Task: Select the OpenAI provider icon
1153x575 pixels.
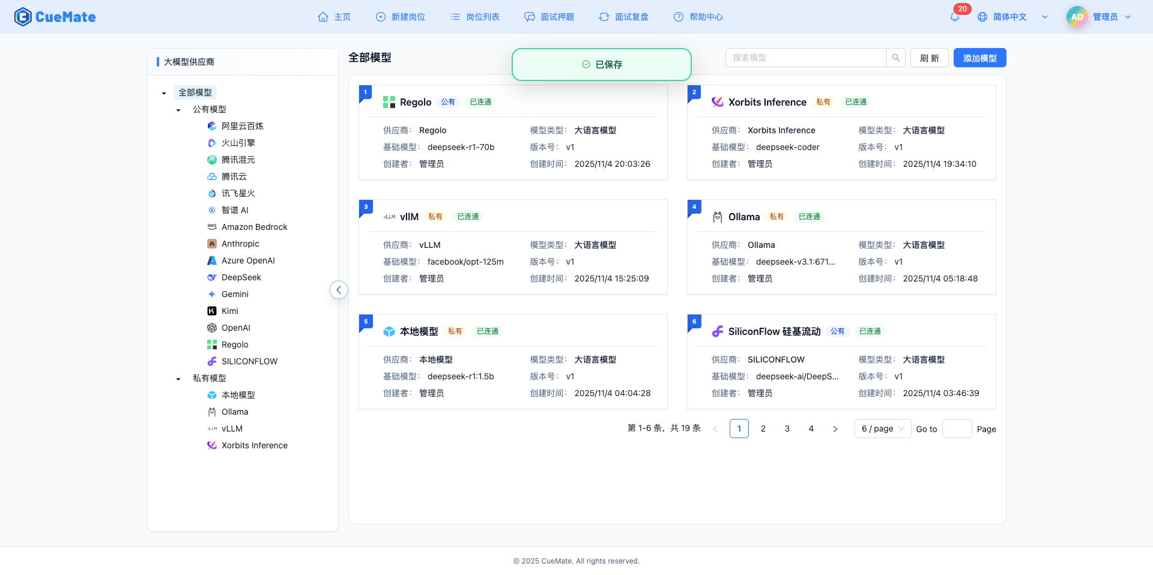Action: point(211,328)
